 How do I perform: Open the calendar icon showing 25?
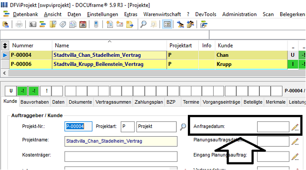coord(83,24)
